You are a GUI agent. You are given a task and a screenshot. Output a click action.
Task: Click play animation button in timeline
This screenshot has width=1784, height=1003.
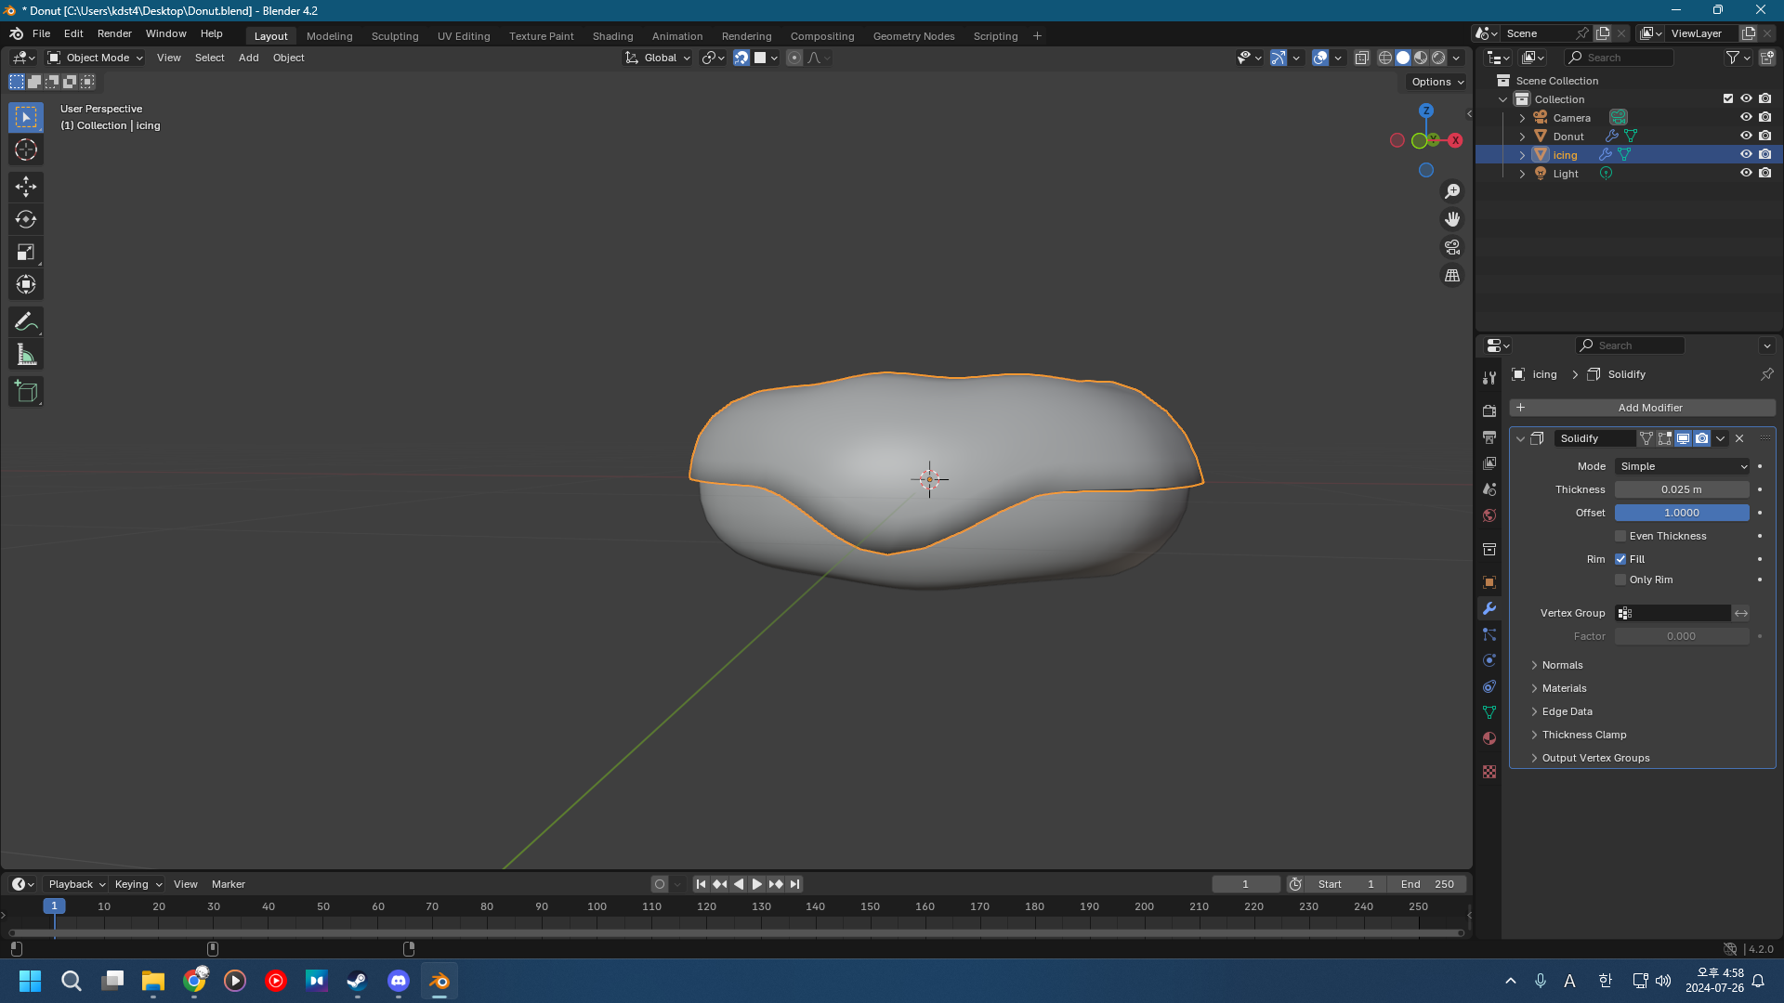pyautogui.click(x=756, y=884)
